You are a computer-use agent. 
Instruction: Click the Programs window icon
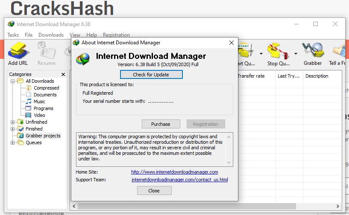point(28,108)
